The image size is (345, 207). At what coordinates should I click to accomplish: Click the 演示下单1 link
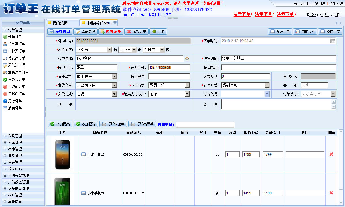pyautogui.click(x=243, y=14)
